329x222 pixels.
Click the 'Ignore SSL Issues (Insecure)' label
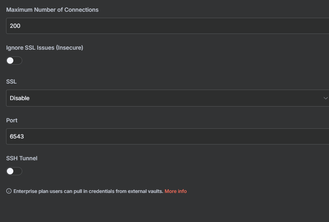(x=44, y=48)
